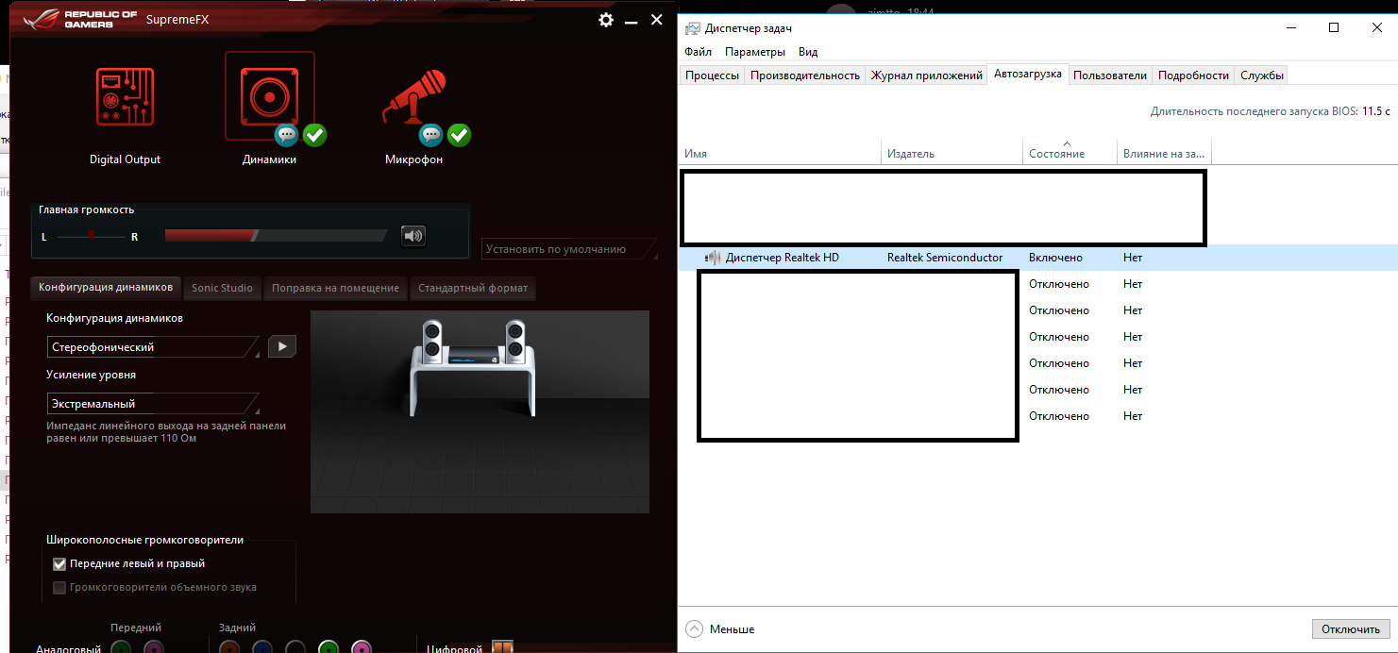Click the front pink analog jack

click(153, 647)
